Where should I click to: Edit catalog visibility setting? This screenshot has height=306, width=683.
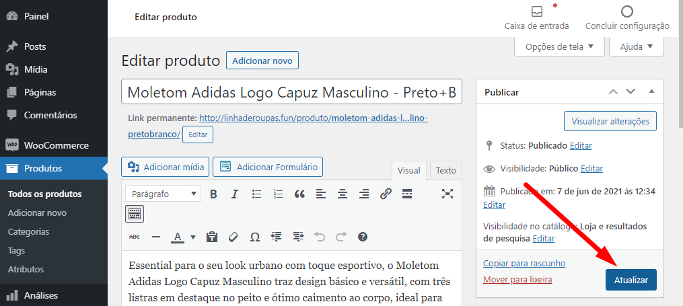click(x=544, y=239)
